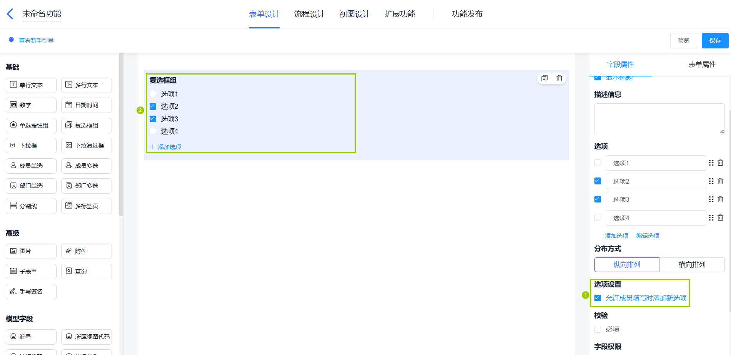Uncheck 选项3 in the form canvas
This screenshot has width=731, height=355.
coord(153,119)
